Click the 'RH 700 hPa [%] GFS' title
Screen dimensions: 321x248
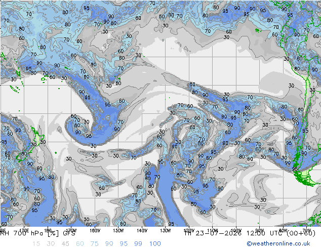[x=38, y=233]
